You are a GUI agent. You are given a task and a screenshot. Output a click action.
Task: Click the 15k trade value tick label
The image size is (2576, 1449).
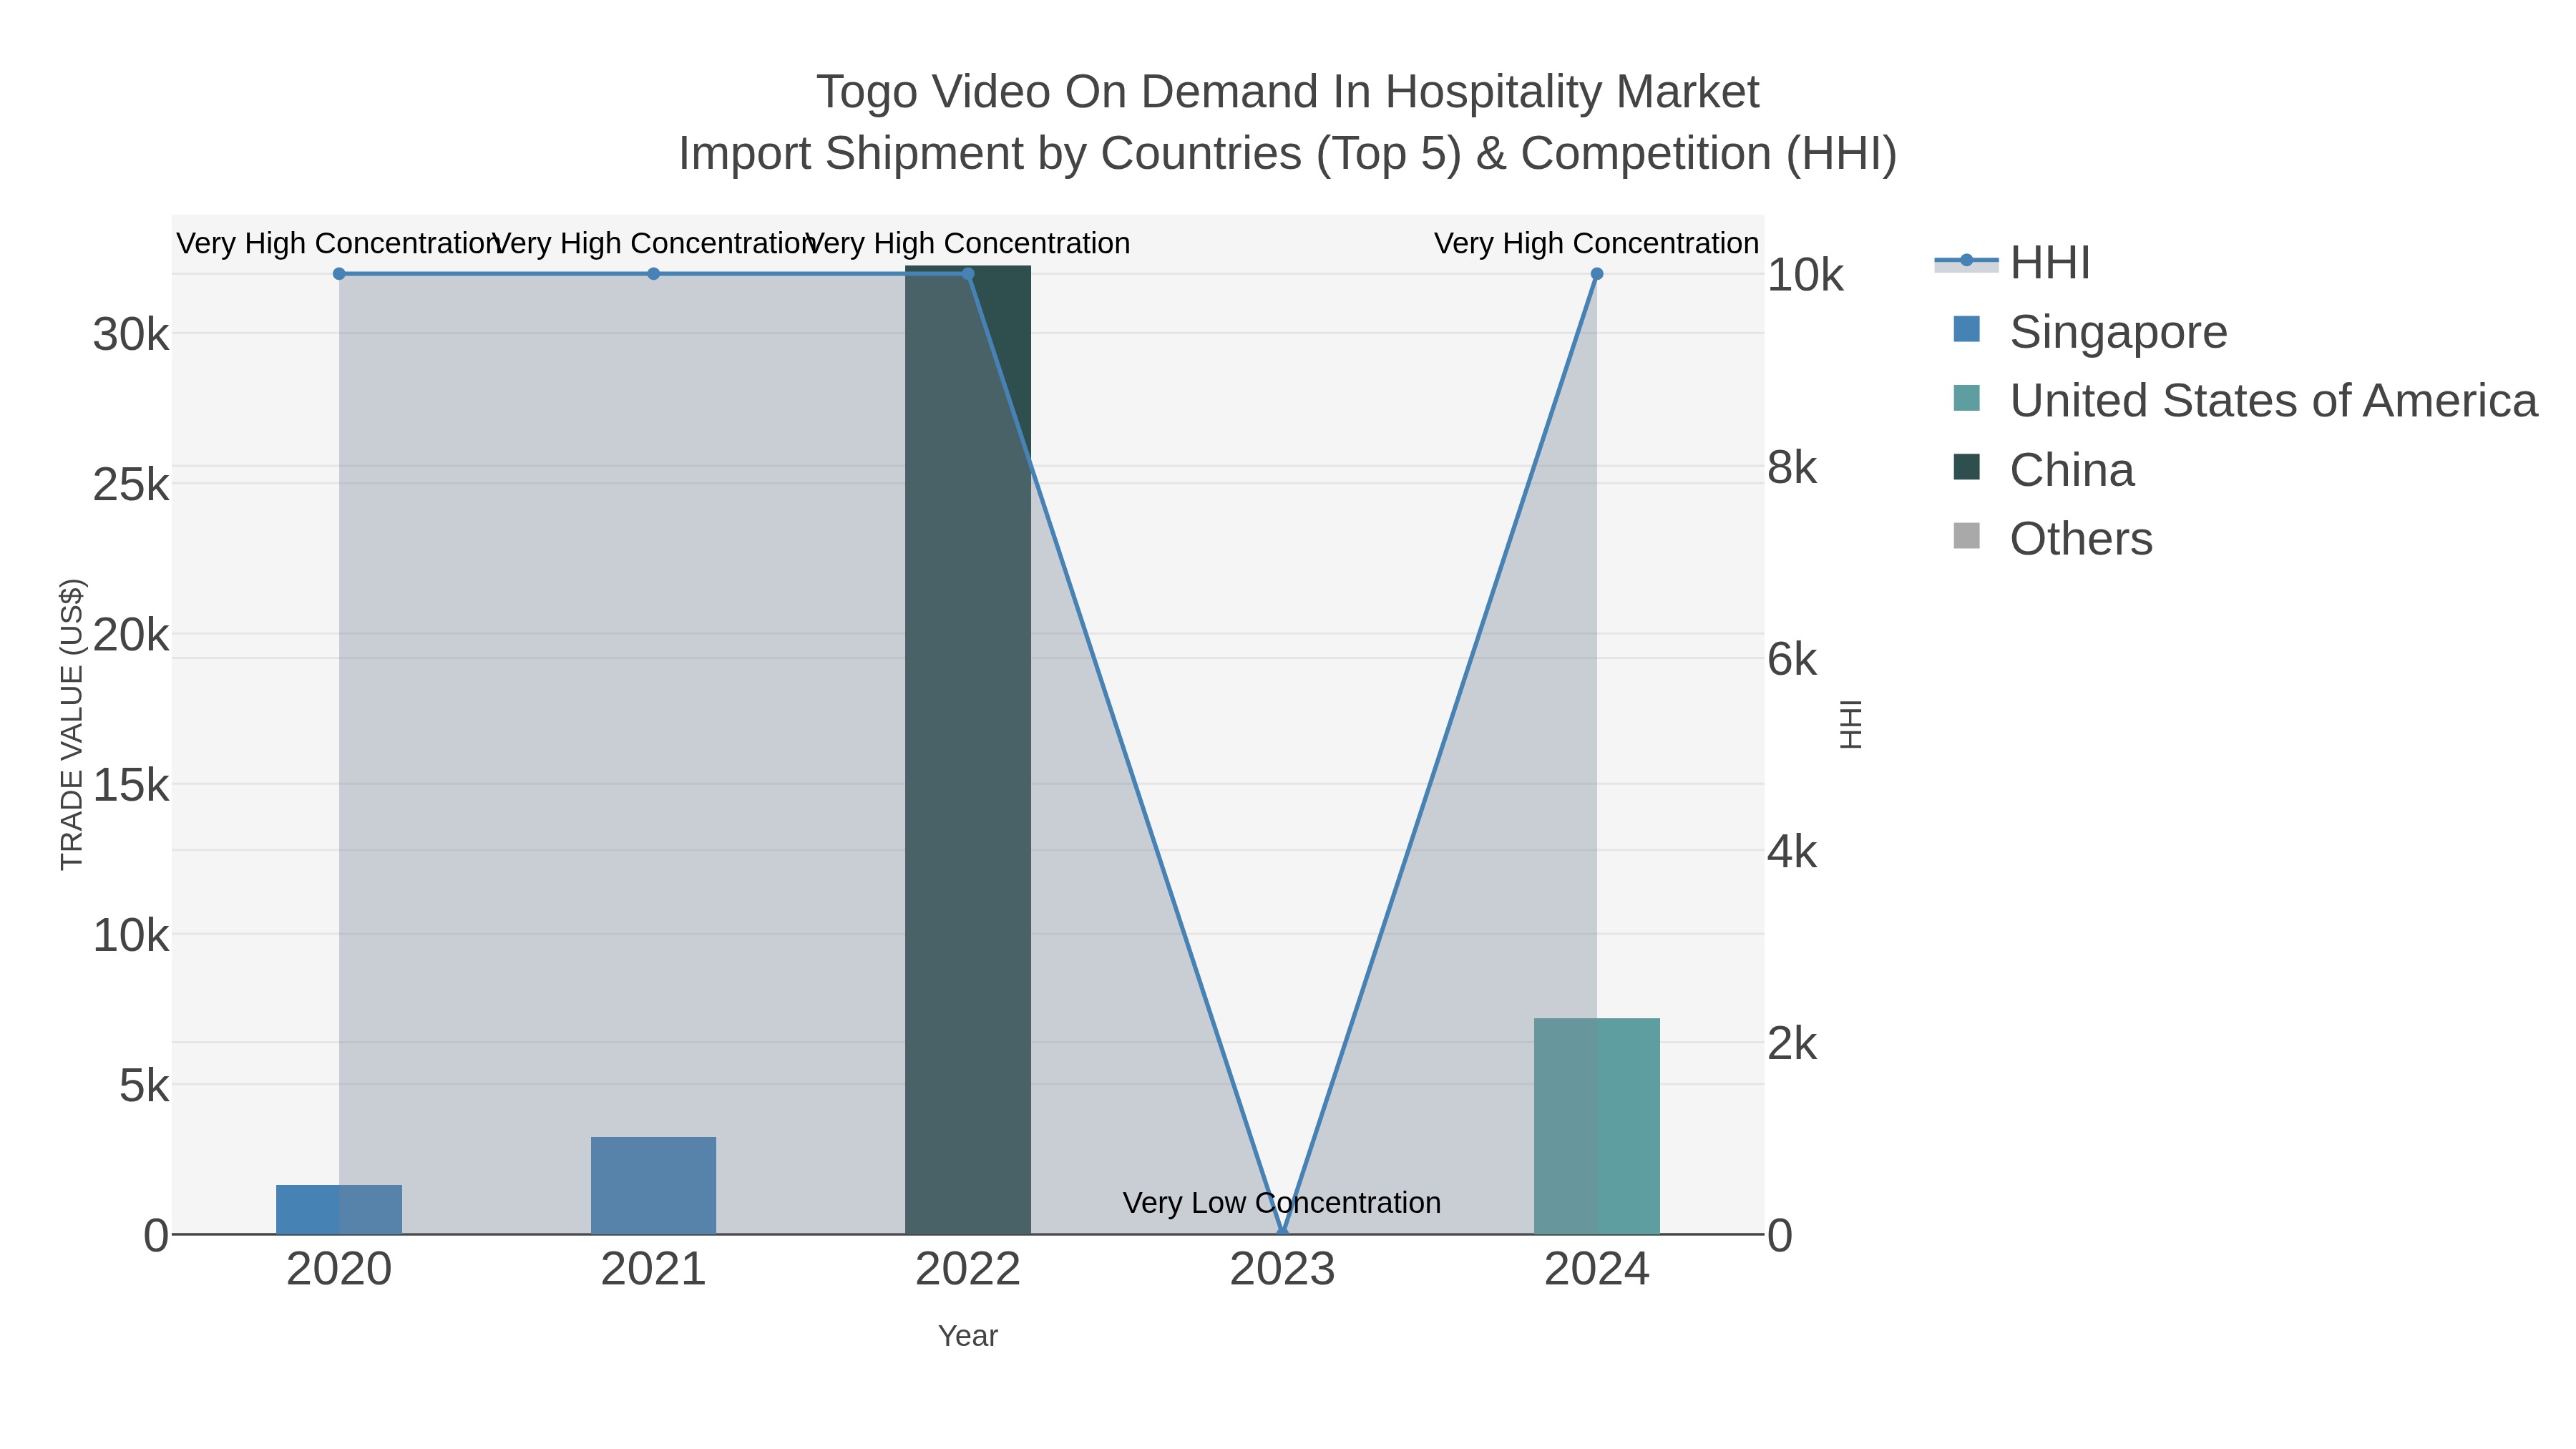pos(131,785)
